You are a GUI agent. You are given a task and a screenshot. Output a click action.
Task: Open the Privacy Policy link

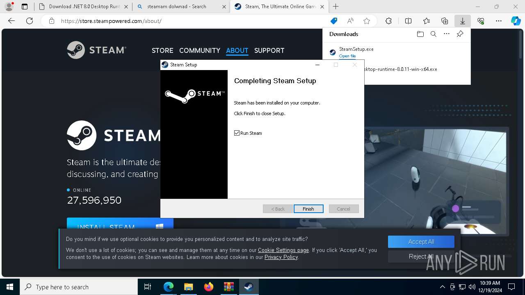tap(281, 257)
